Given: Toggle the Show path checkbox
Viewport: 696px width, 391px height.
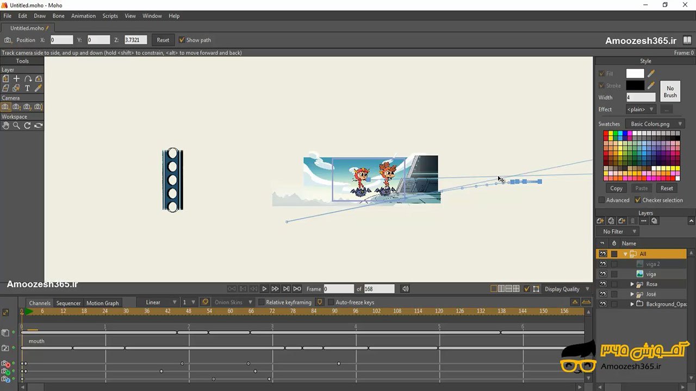Looking at the screenshot, I should [182, 40].
